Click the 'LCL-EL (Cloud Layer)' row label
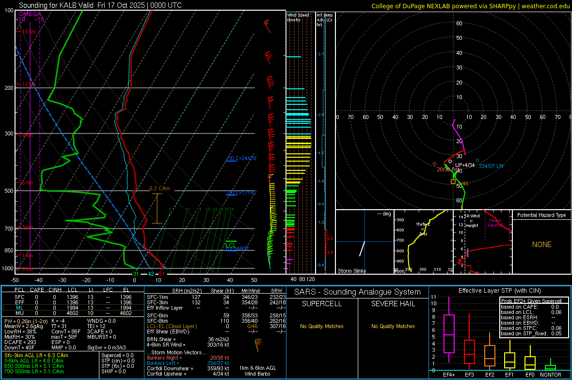Screen dimensions: 572x380 point(172,326)
